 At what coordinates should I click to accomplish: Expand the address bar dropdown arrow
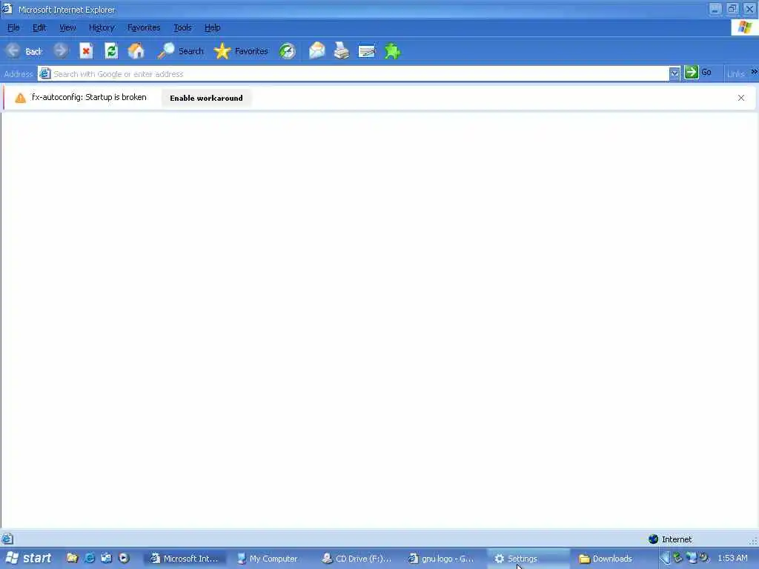(x=675, y=74)
